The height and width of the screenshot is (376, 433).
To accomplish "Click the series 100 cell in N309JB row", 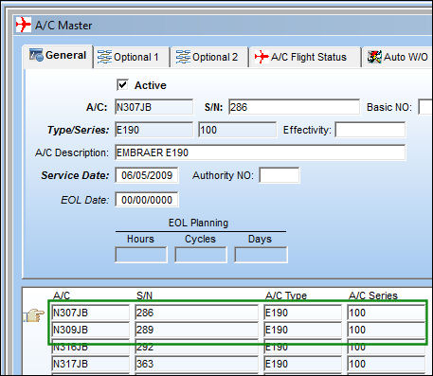I will point(387,330).
